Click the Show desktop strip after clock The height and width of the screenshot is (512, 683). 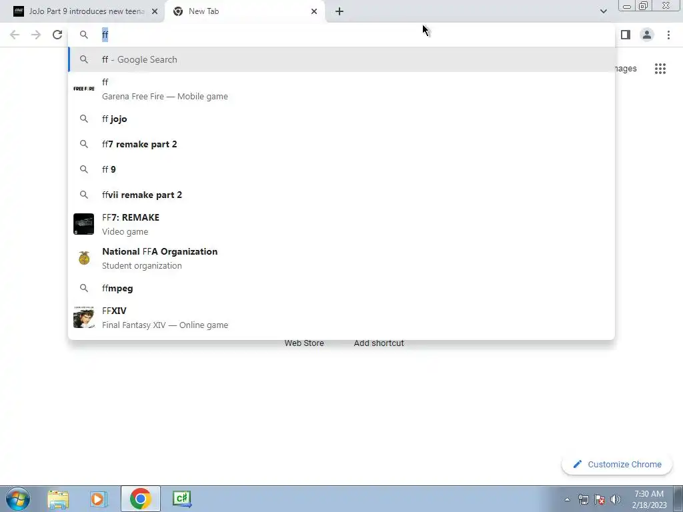pos(678,499)
